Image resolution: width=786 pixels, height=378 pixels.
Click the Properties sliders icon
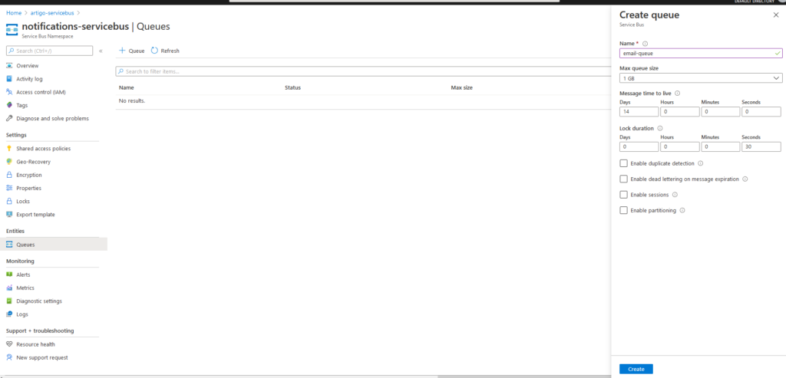9,189
